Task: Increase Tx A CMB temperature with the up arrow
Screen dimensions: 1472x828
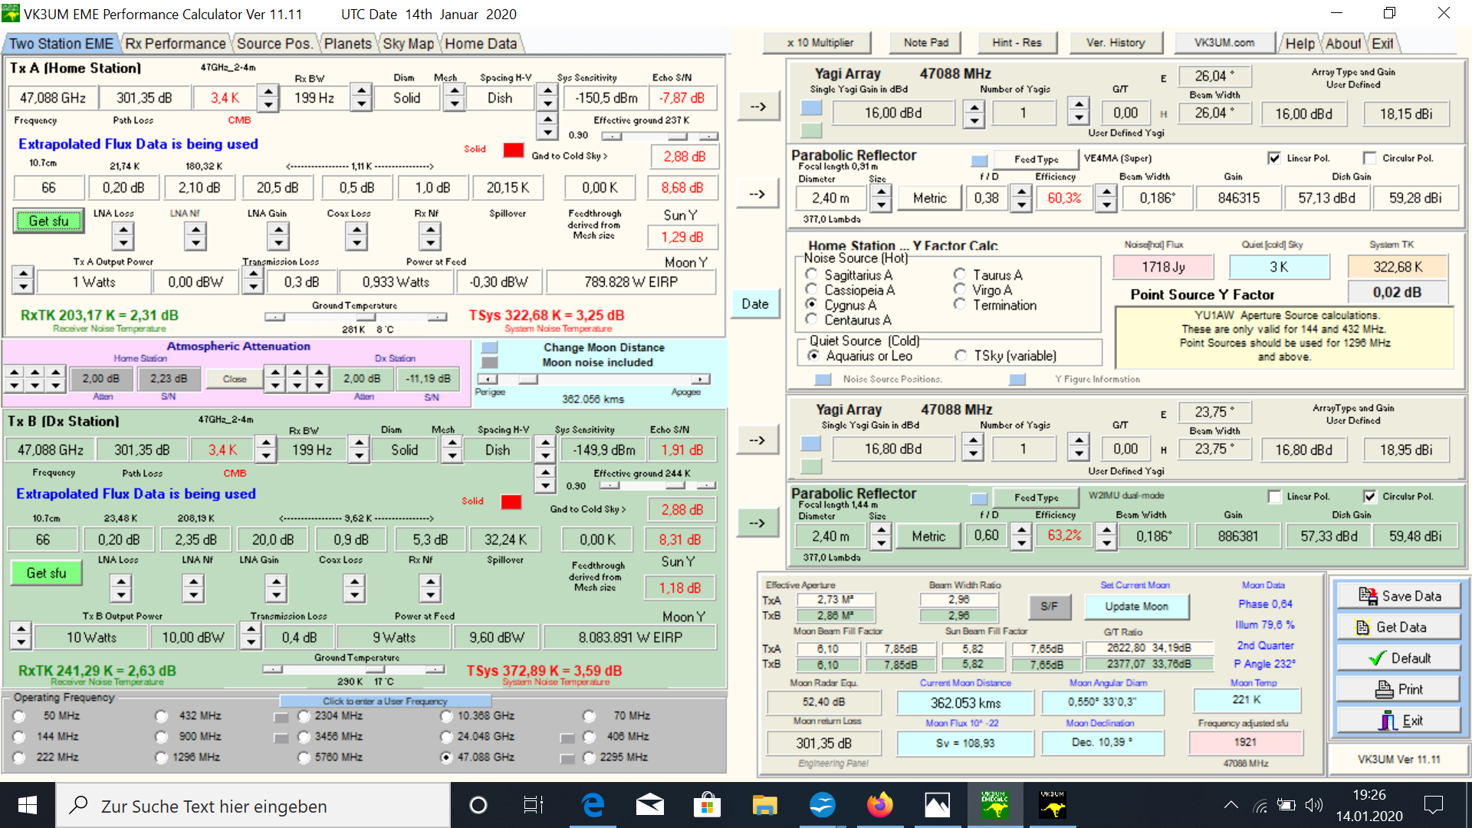Action: [268, 91]
